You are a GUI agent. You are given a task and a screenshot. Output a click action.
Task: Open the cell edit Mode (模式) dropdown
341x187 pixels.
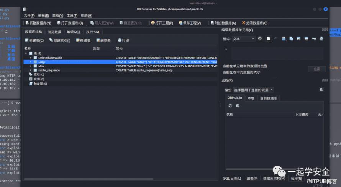(244, 39)
